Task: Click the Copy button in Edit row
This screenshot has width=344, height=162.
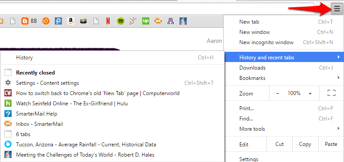Action: pyautogui.click(x=305, y=144)
